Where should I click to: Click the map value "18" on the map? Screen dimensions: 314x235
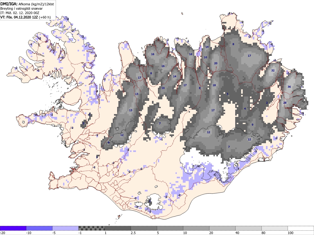pos(214,85)
